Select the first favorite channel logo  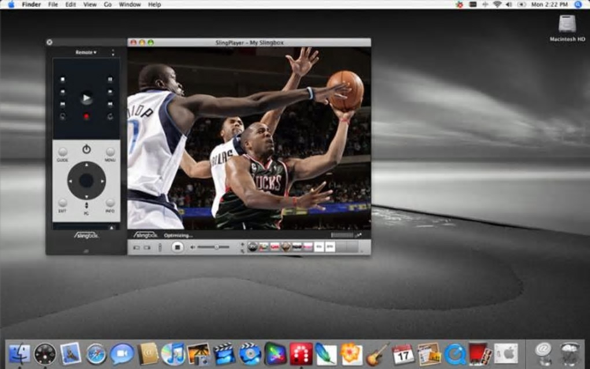coord(252,247)
